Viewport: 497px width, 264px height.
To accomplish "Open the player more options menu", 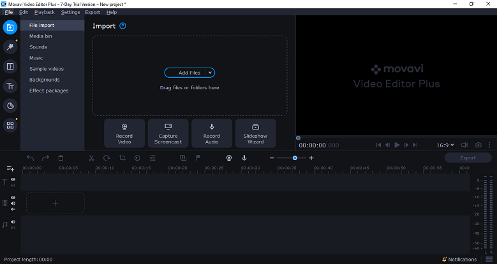I will coord(489,145).
